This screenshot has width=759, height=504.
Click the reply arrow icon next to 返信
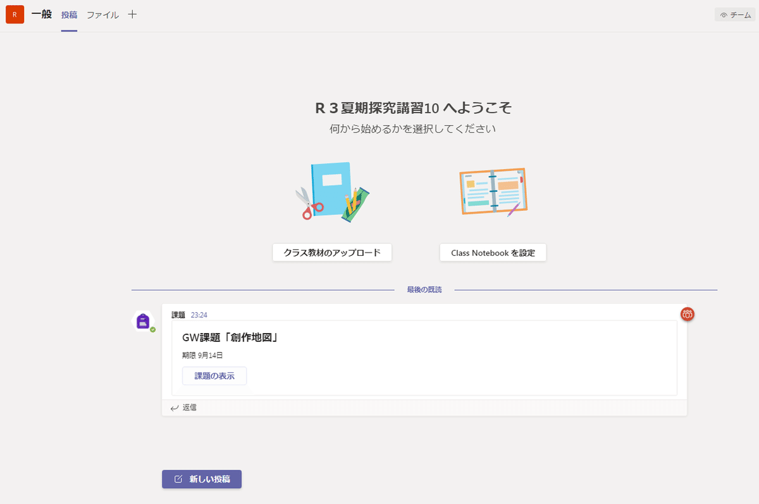coord(175,407)
